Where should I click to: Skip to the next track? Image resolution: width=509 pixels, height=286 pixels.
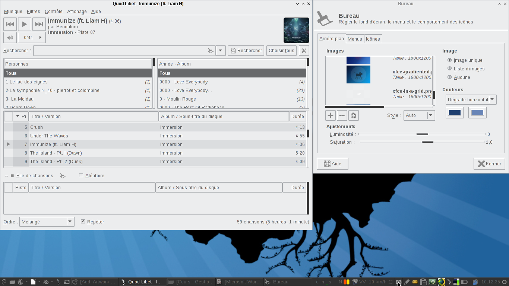pyautogui.click(x=39, y=24)
